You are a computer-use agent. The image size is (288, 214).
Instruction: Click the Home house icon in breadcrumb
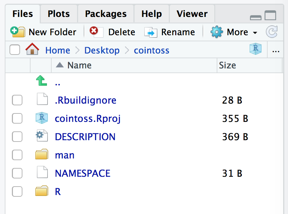point(32,50)
